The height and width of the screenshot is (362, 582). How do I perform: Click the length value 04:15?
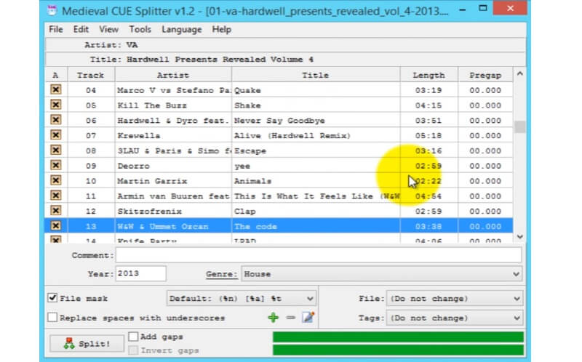[x=428, y=105]
